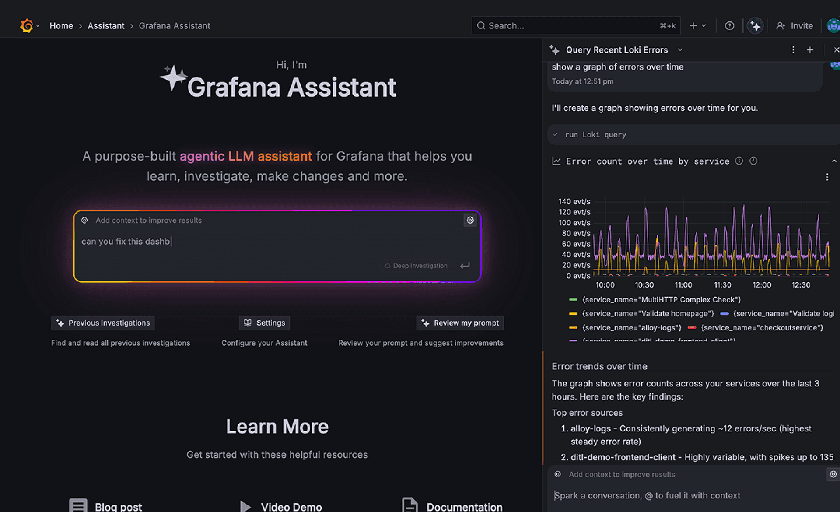This screenshot has height=512, width=840.
Task: Click the chart icon by Error count title
Action: coord(556,161)
